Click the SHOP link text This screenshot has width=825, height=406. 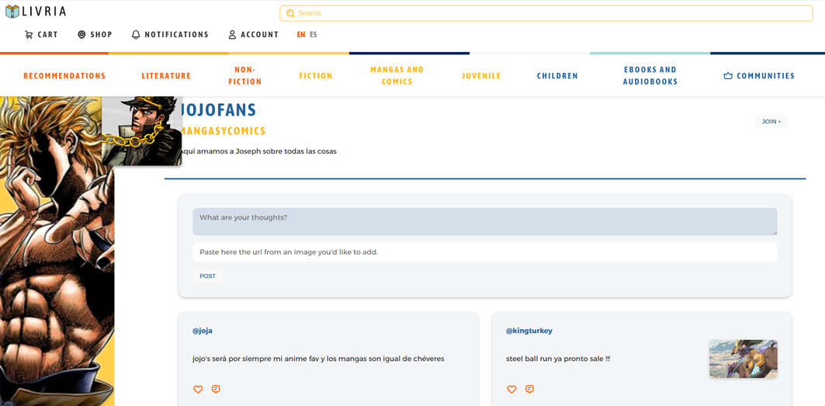point(102,35)
